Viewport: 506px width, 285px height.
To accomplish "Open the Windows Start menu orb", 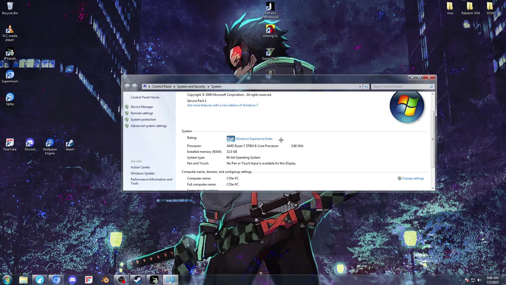I will [7, 280].
